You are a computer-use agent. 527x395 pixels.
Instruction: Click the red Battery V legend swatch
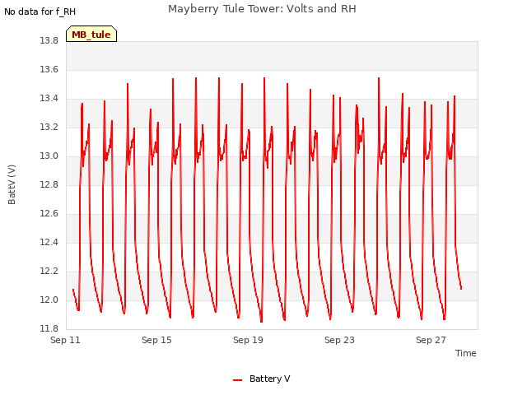tap(238, 380)
